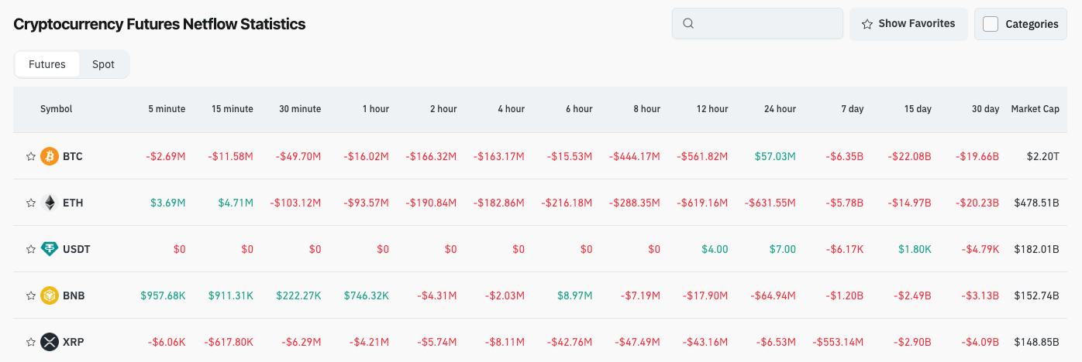Favorite BTC with its star icon

(x=31, y=156)
